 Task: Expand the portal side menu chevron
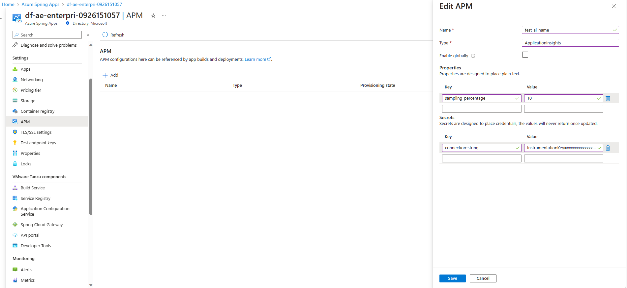click(x=1, y=18)
